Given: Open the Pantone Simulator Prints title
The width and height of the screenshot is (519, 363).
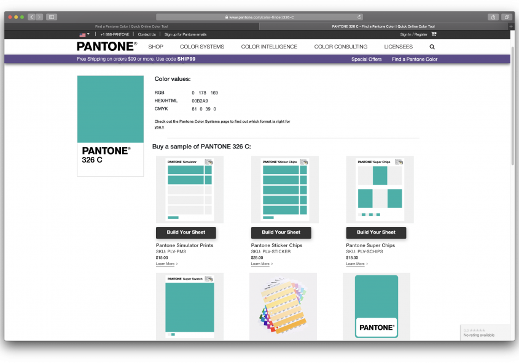Looking at the screenshot, I should (184, 245).
